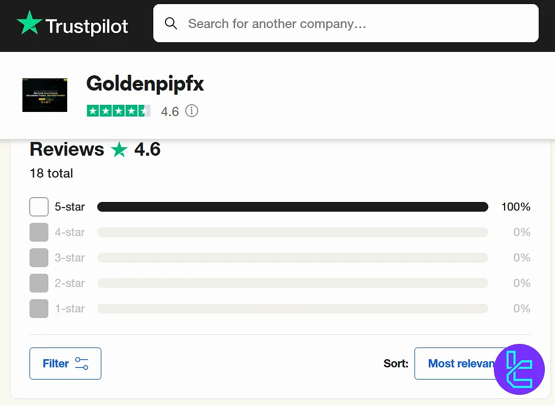Enable the 4-star reviews checkbox
The height and width of the screenshot is (405, 555).
click(x=39, y=232)
